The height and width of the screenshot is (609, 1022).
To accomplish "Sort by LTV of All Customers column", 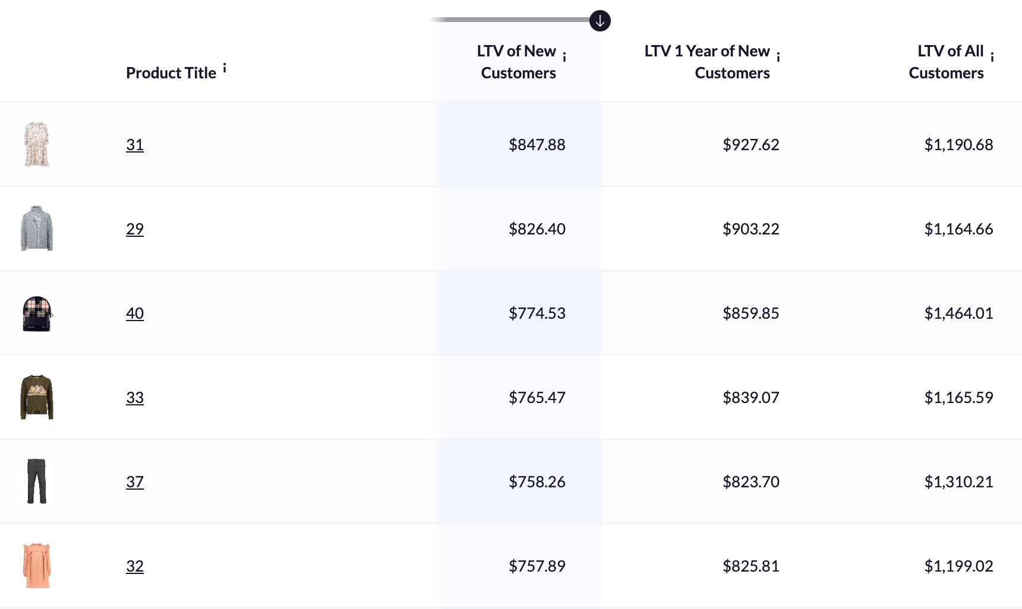I will click(946, 62).
